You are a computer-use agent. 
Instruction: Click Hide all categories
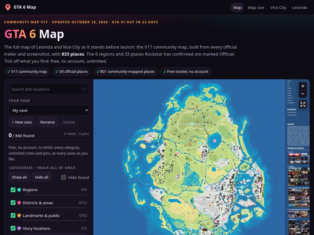[x=42, y=177]
